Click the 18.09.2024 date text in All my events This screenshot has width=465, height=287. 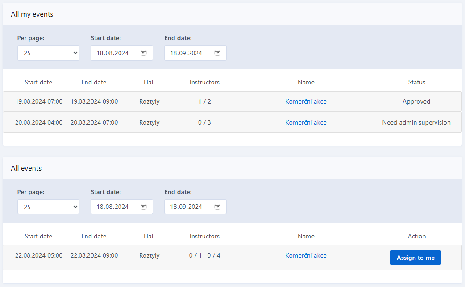pos(186,53)
